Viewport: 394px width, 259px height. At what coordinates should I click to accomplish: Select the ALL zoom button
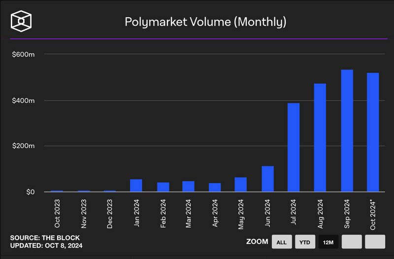[x=282, y=242]
